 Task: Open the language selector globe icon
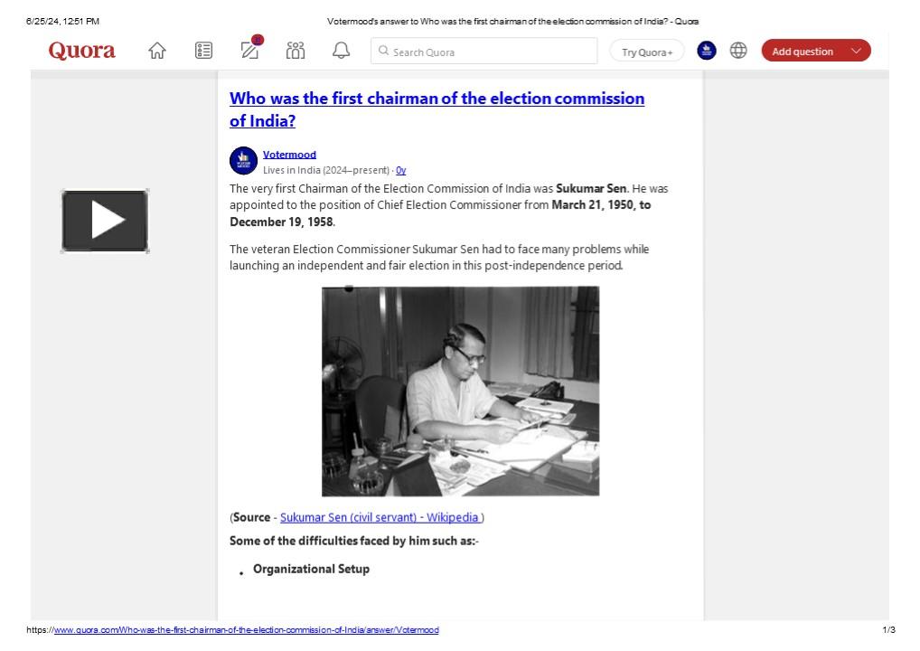739,51
